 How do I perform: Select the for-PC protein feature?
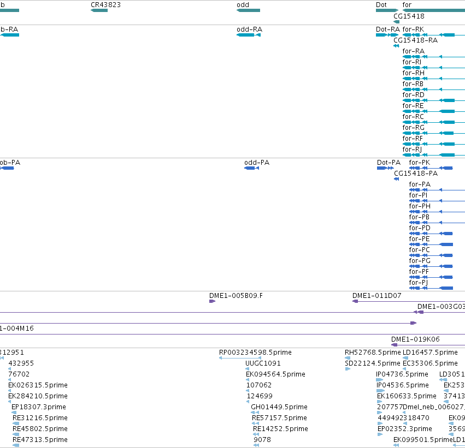[431, 255]
